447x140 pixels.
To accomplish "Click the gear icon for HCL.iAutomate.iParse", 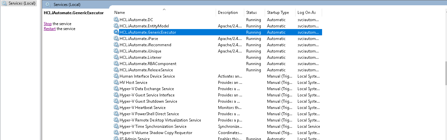I will tap(116, 39).
